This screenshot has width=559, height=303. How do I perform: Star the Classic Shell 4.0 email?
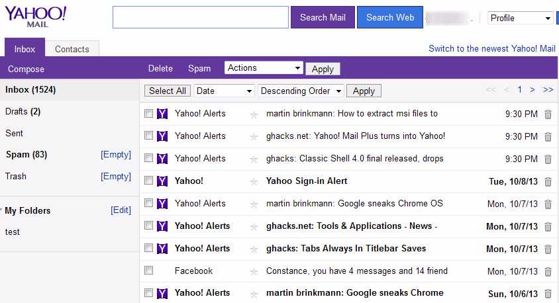pyautogui.click(x=254, y=159)
